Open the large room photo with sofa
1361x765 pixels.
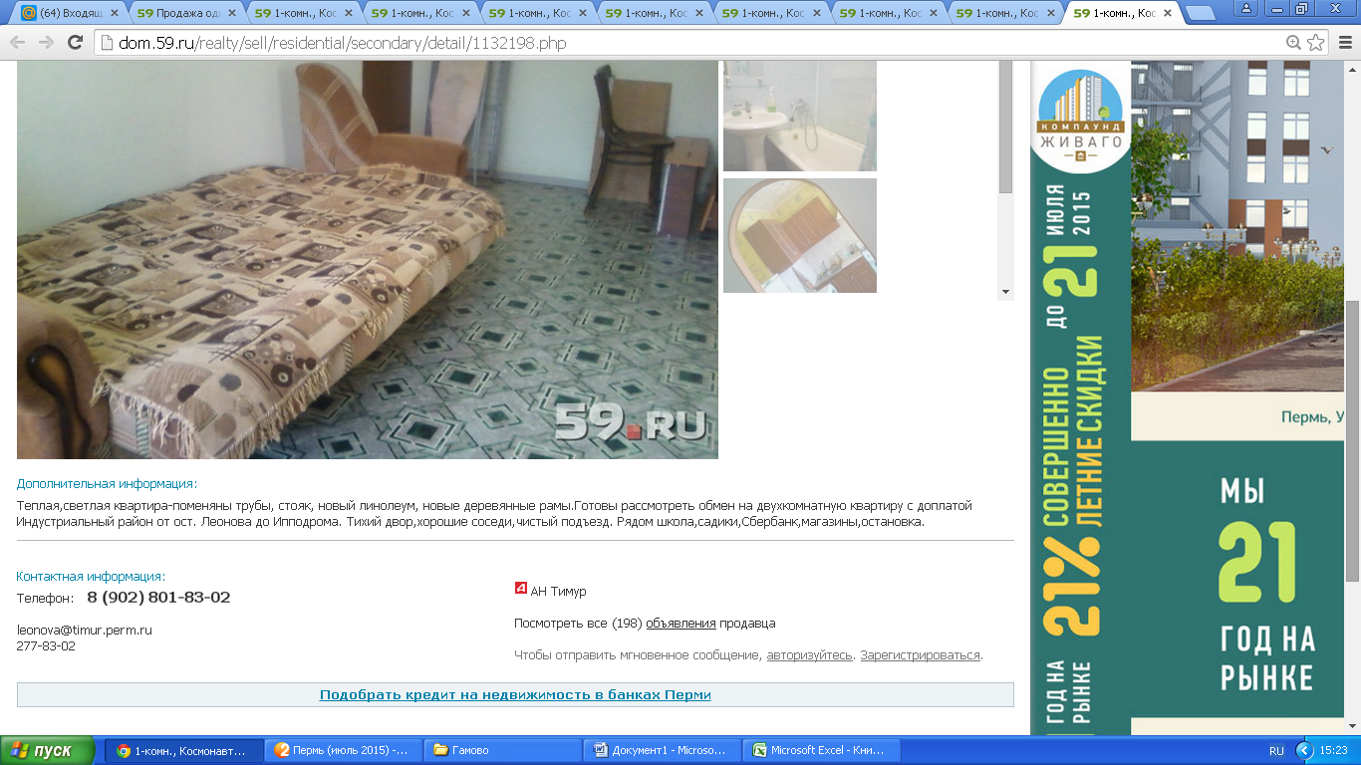[x=368, y=259]
